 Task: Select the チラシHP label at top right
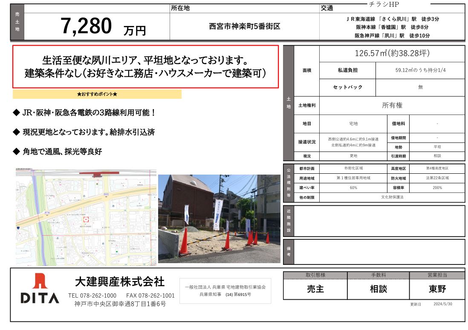click(x=383, y=4)
